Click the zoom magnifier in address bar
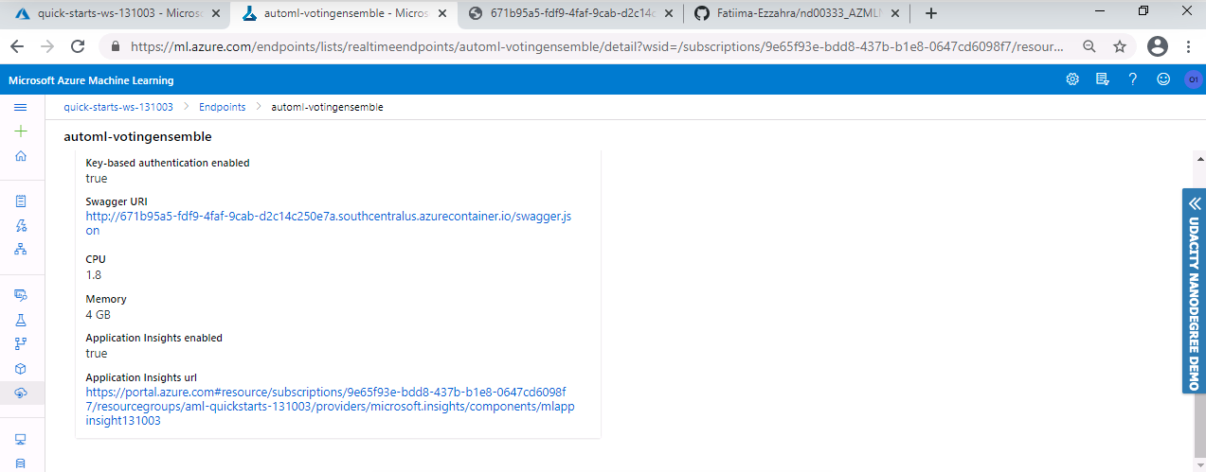This screenshot has width=1206, height=472. click(x=1089, y=45)
